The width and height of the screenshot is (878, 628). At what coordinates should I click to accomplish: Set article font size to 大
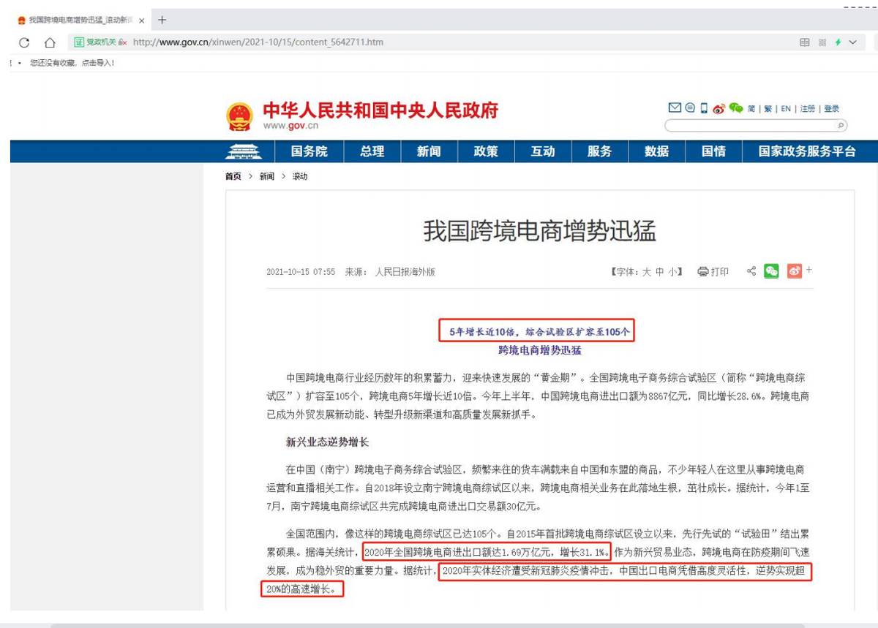tap(647, 272)
